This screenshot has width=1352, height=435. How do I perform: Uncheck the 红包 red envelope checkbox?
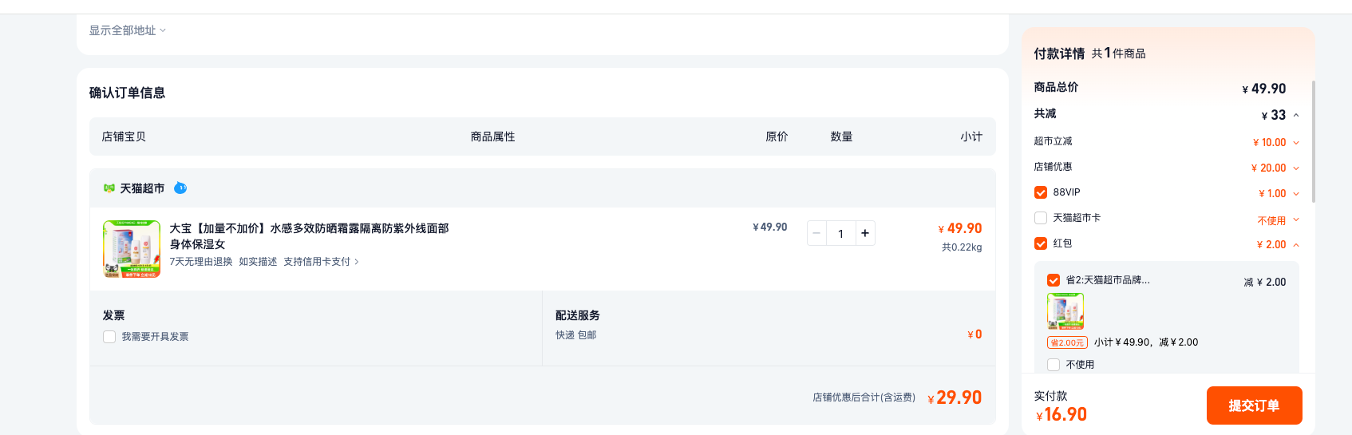click(x=1041, y=243)
